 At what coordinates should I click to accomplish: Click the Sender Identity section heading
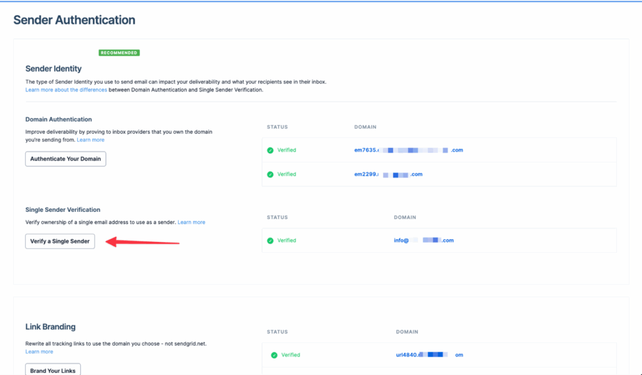coord(53,68)
